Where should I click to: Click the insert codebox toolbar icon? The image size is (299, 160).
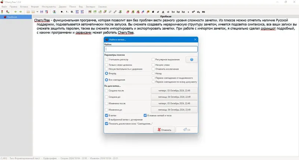[100, 12]
